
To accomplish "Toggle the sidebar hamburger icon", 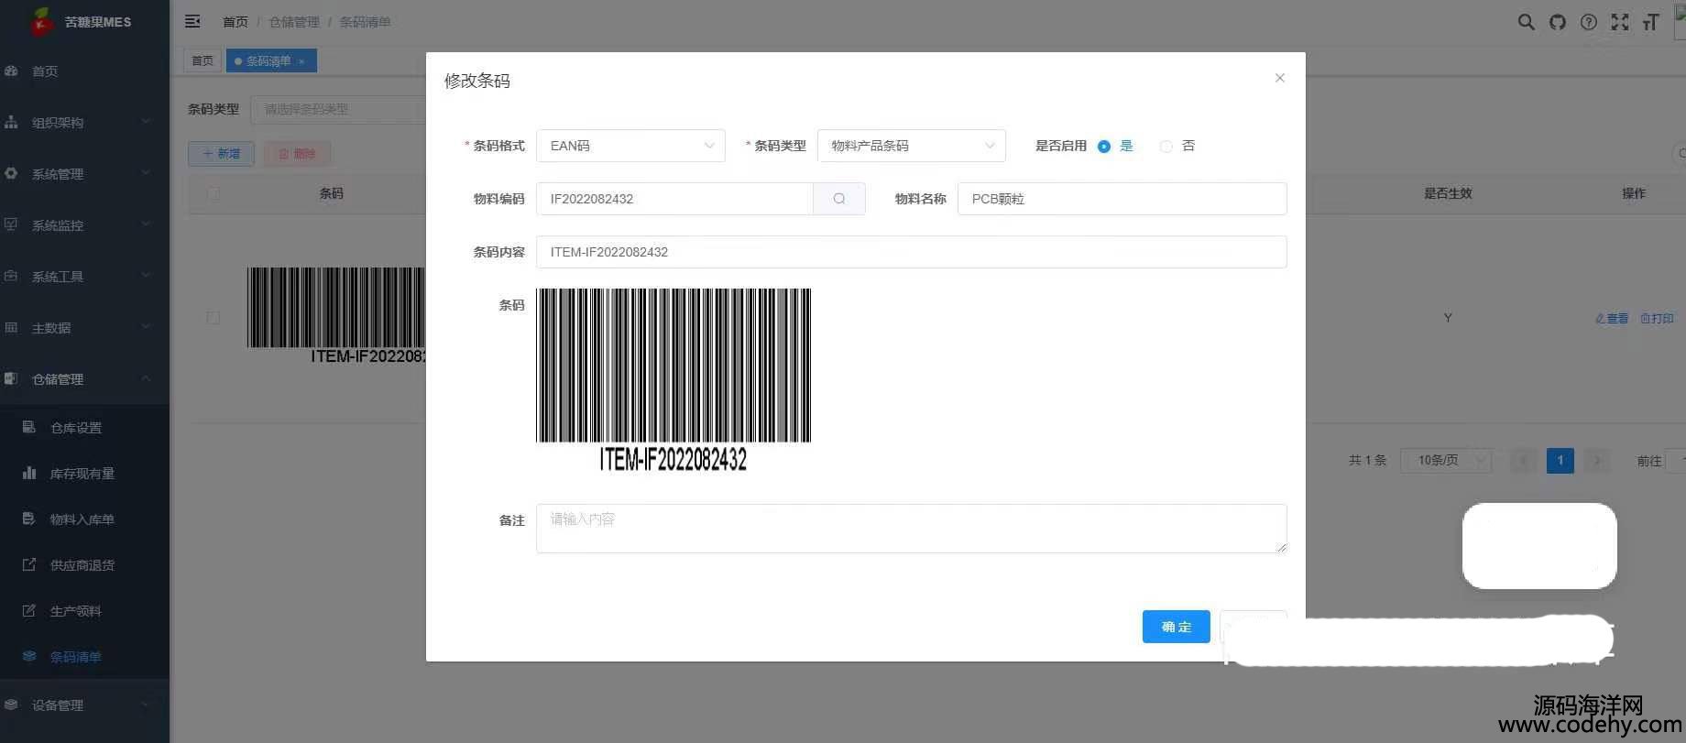I will (192, 21).
